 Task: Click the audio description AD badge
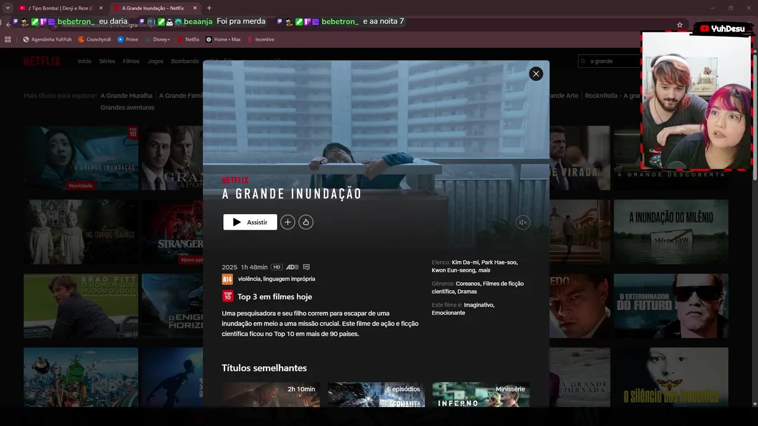(292, 267)
